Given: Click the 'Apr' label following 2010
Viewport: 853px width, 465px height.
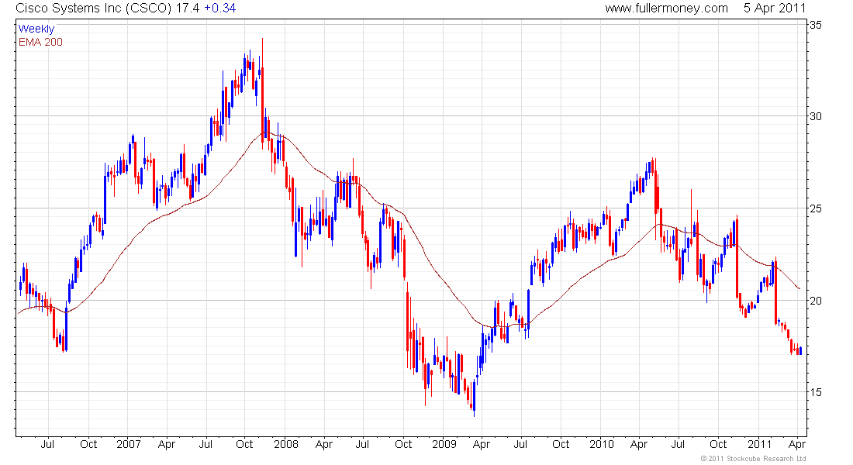Looking at the screenshot, I should [639, 445].
